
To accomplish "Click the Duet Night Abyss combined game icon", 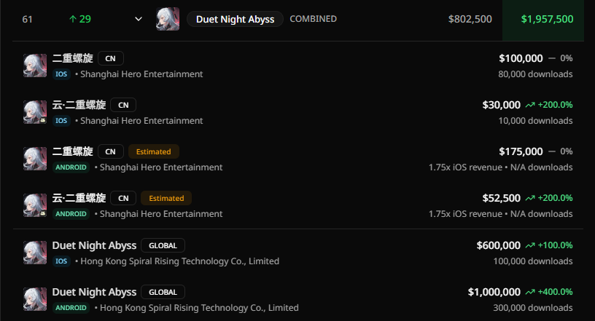I will tap(168, 19).
